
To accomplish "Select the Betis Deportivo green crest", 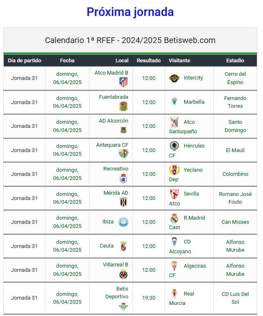I will (123, 306).
